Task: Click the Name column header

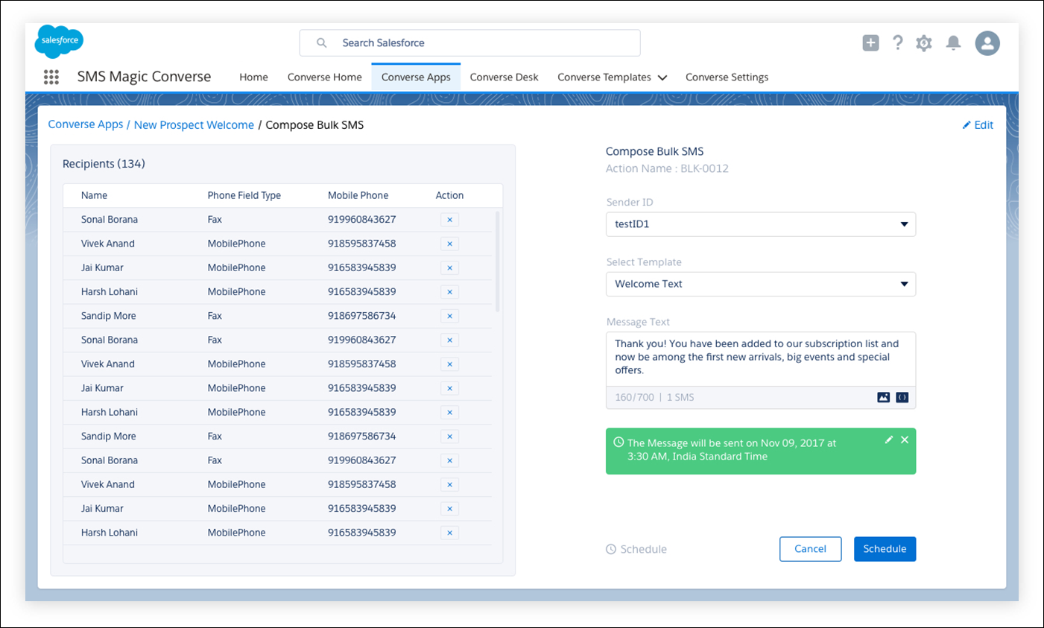Action: tap(94, 195)
